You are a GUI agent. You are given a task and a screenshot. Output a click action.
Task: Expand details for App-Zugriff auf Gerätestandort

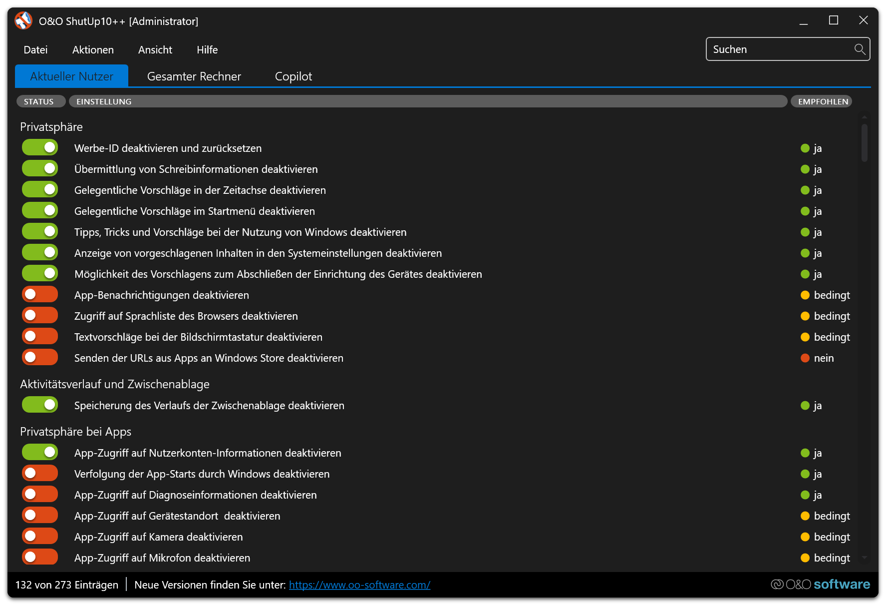[x=177, y=516]
